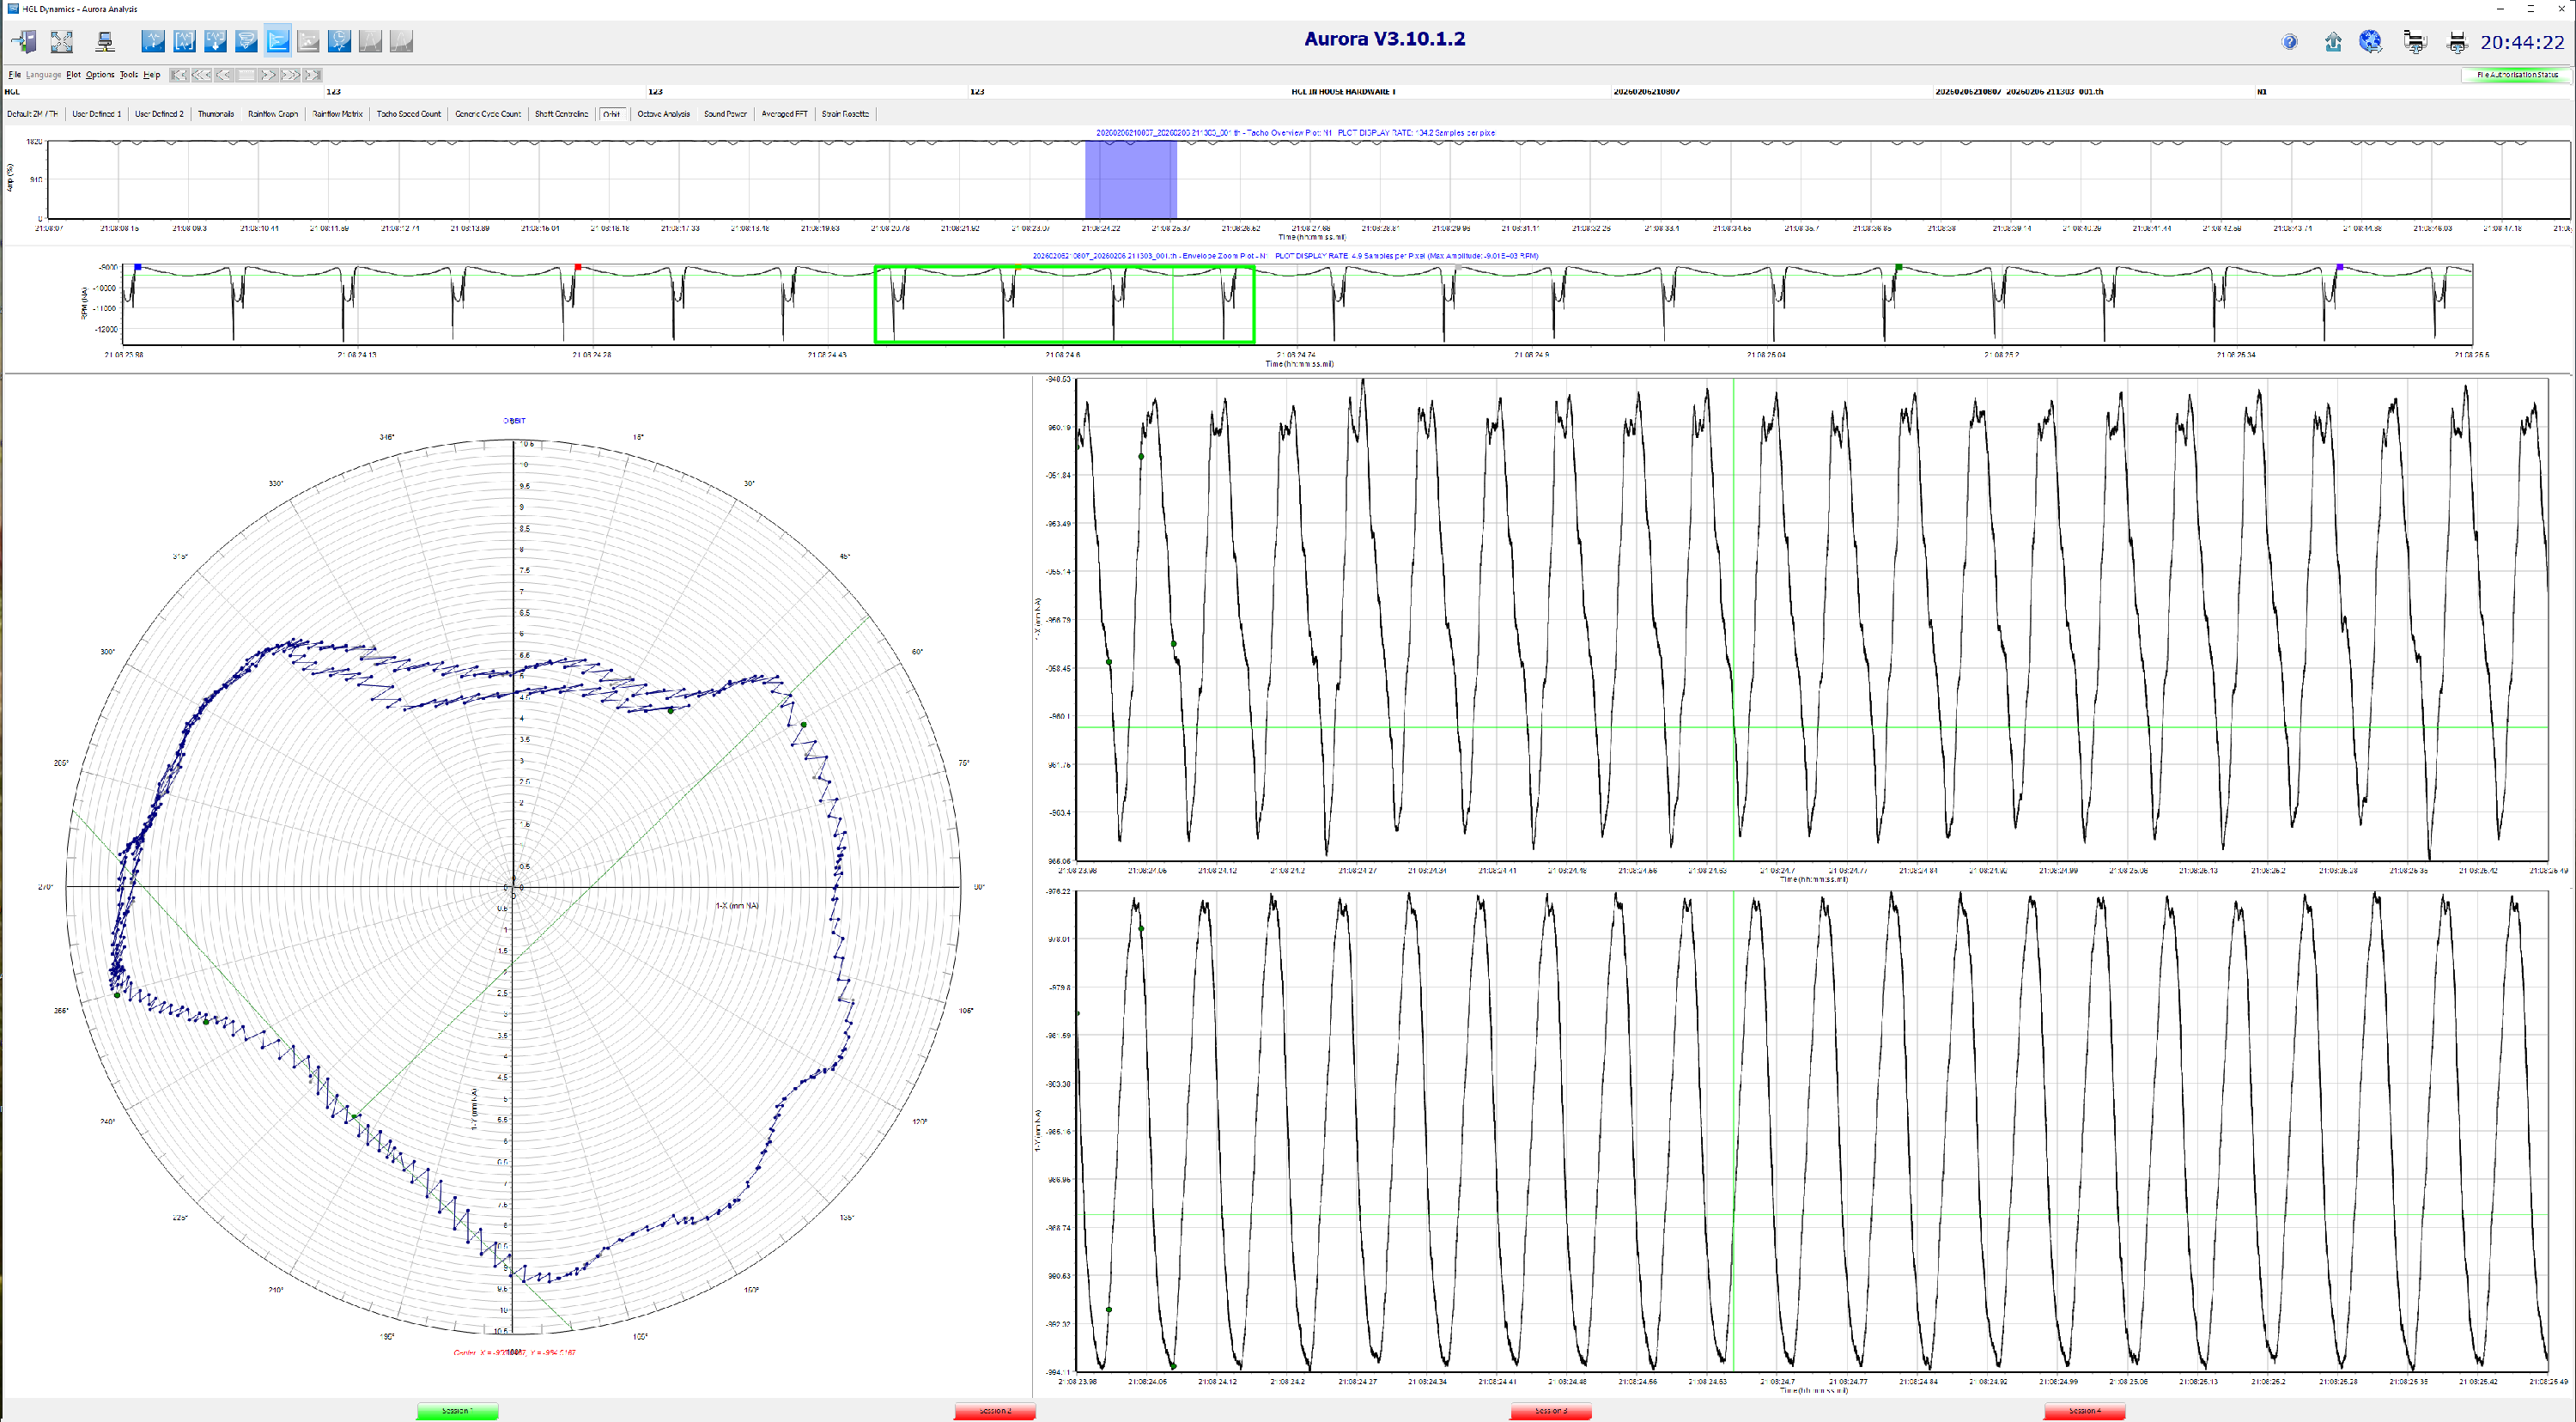Click the full-screen expand arrows icon
Viewport: 2576px width, 1422px height.
[x=62, y=41]
